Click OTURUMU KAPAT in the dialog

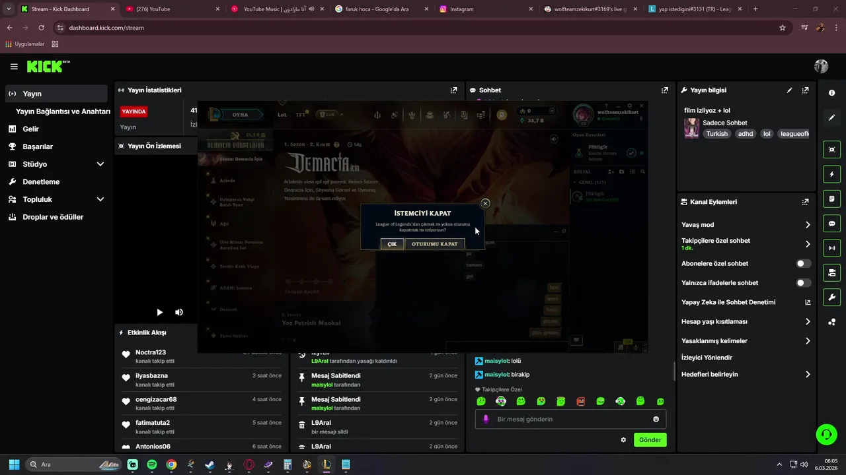pos(434,244)
